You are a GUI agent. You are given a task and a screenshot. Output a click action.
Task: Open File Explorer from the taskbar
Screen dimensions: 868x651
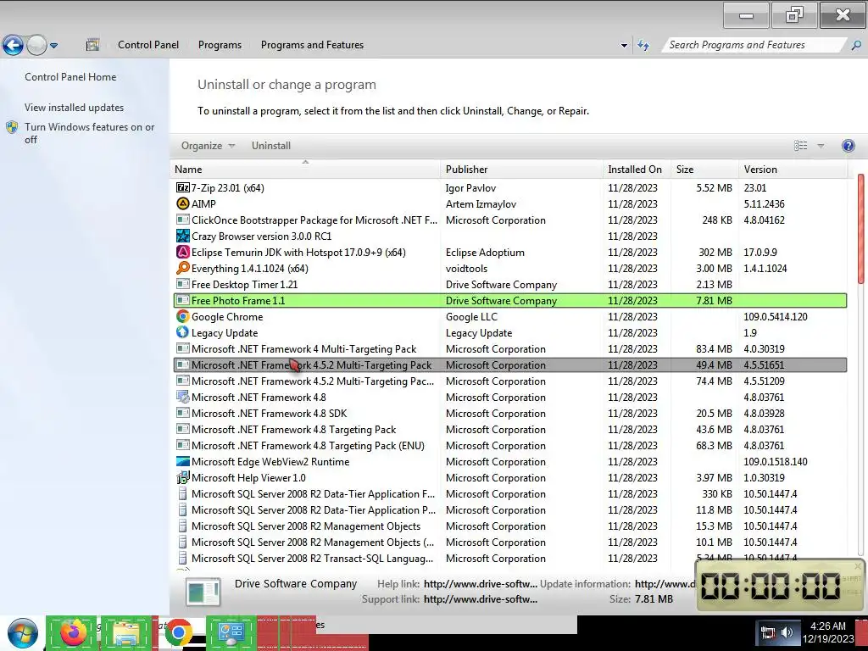(127, 632)
